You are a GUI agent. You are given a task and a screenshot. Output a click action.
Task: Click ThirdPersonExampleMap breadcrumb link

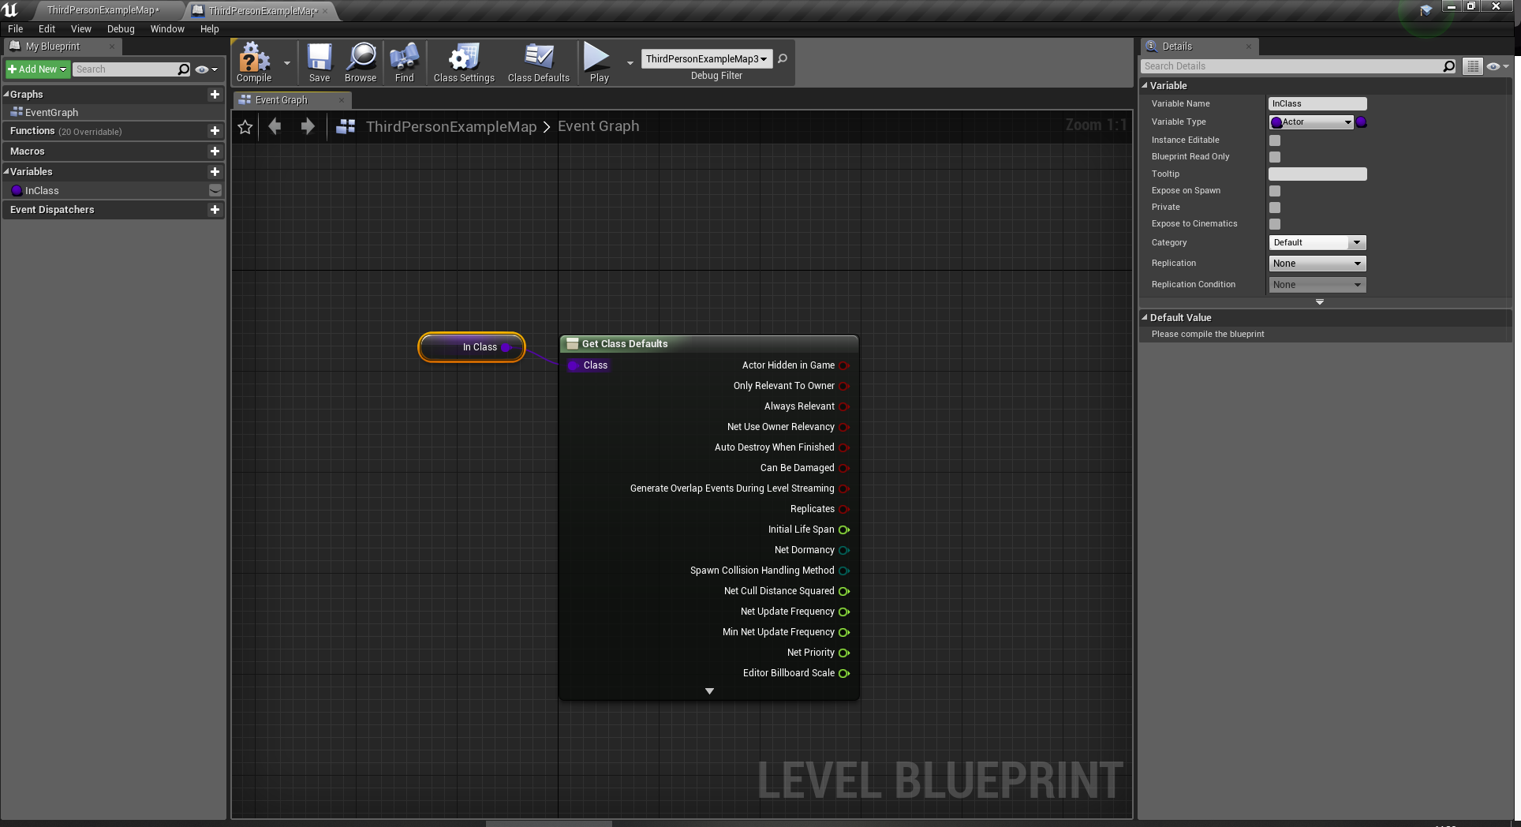[x=451, y=126]
